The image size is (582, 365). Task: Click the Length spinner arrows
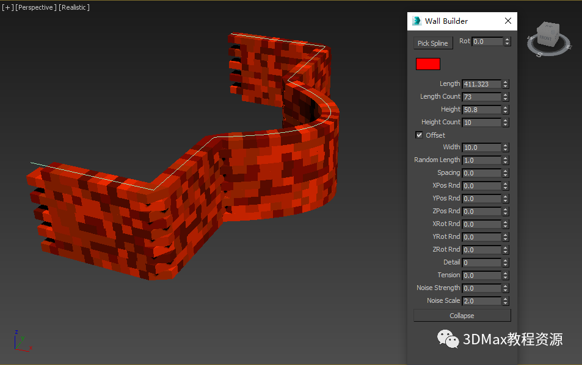click(x=505, y=84)
